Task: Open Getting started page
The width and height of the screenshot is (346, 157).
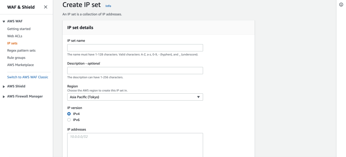Action: [x=19, y=29]
